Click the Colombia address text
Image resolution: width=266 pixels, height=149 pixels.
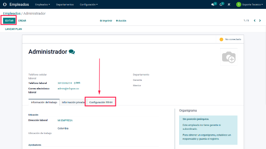tap(63, 128)
